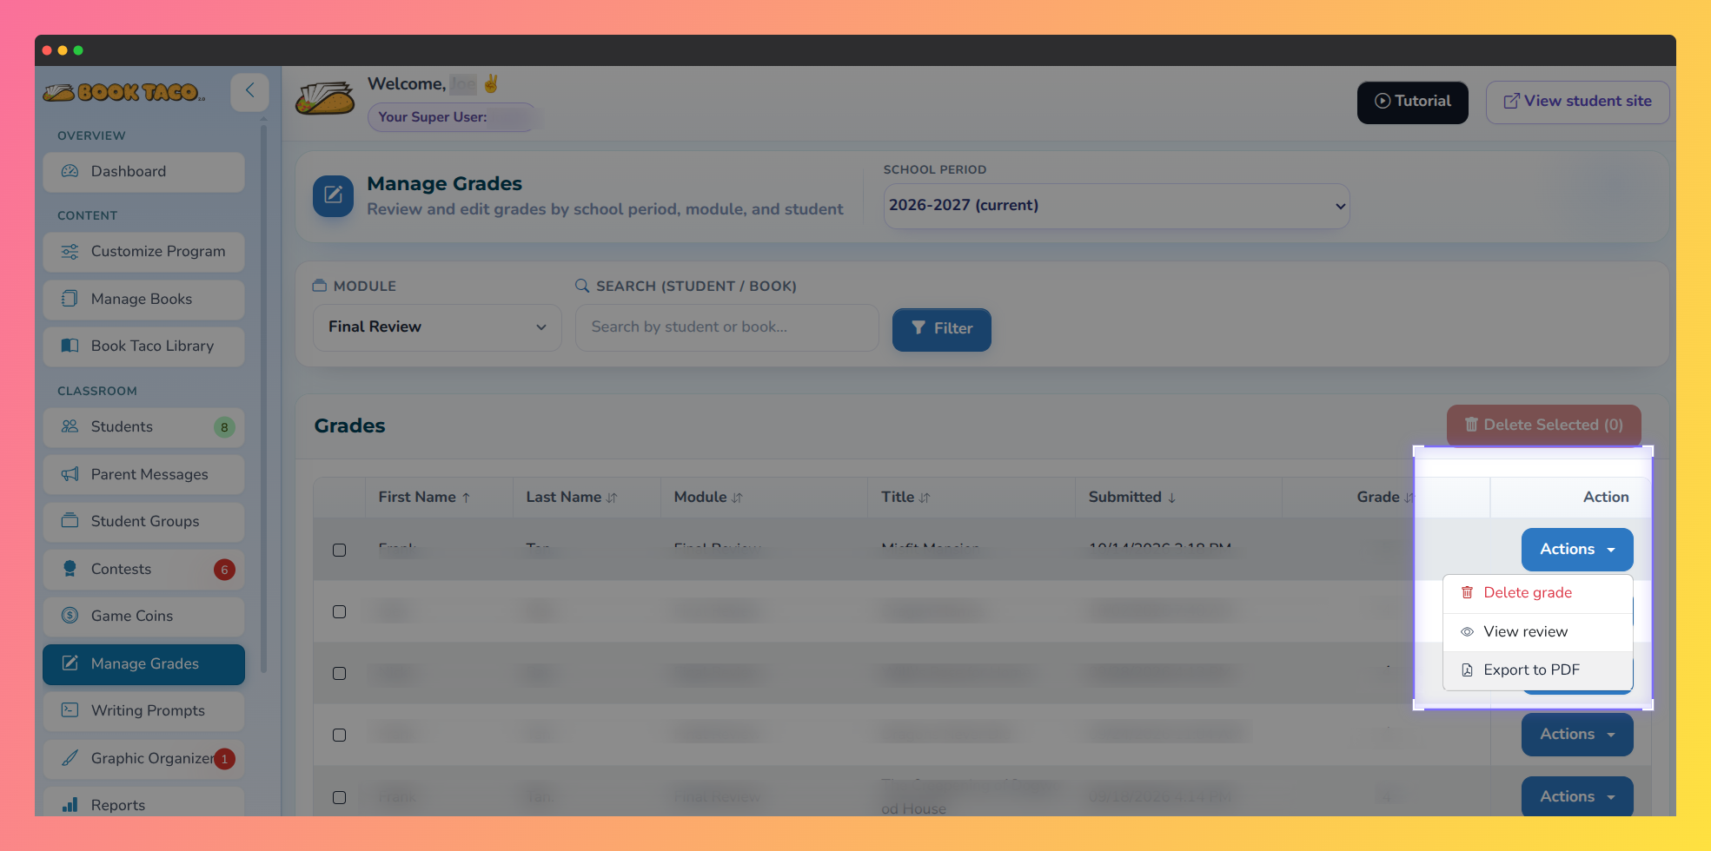Select View review from the menu
This screenshot has height=851, width=1711.
click(x=1537, y=632)
